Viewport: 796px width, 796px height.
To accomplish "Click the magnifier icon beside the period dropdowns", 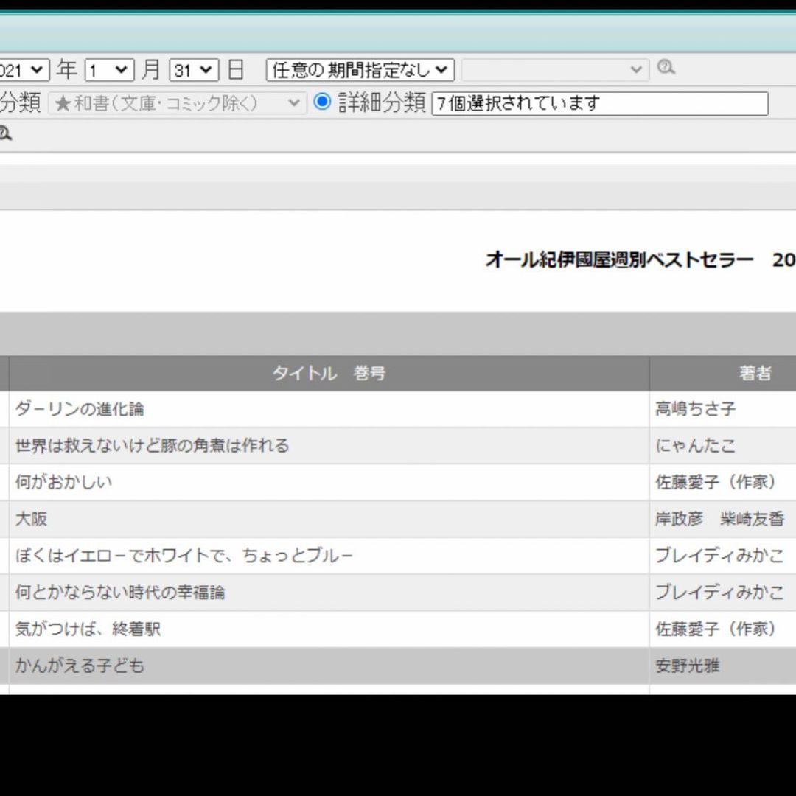I will [666, 68].
